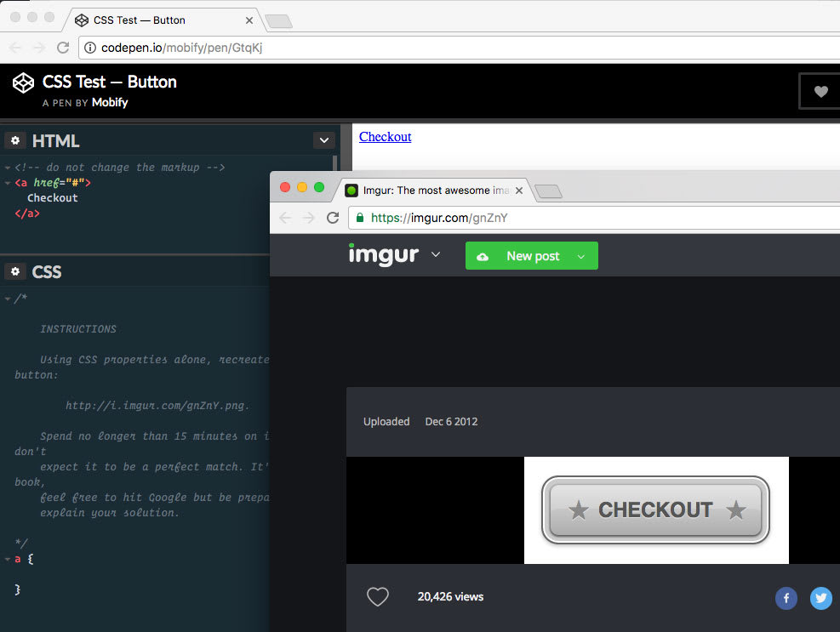
Task: Click the cloud upload icon on New post
Action: coord(484,255)
